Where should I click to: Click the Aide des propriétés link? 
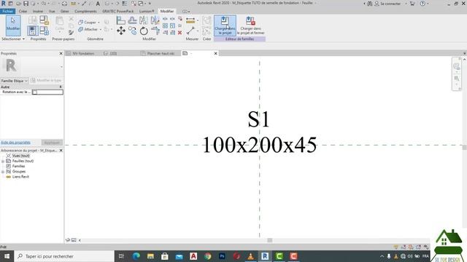coord(15,143)
